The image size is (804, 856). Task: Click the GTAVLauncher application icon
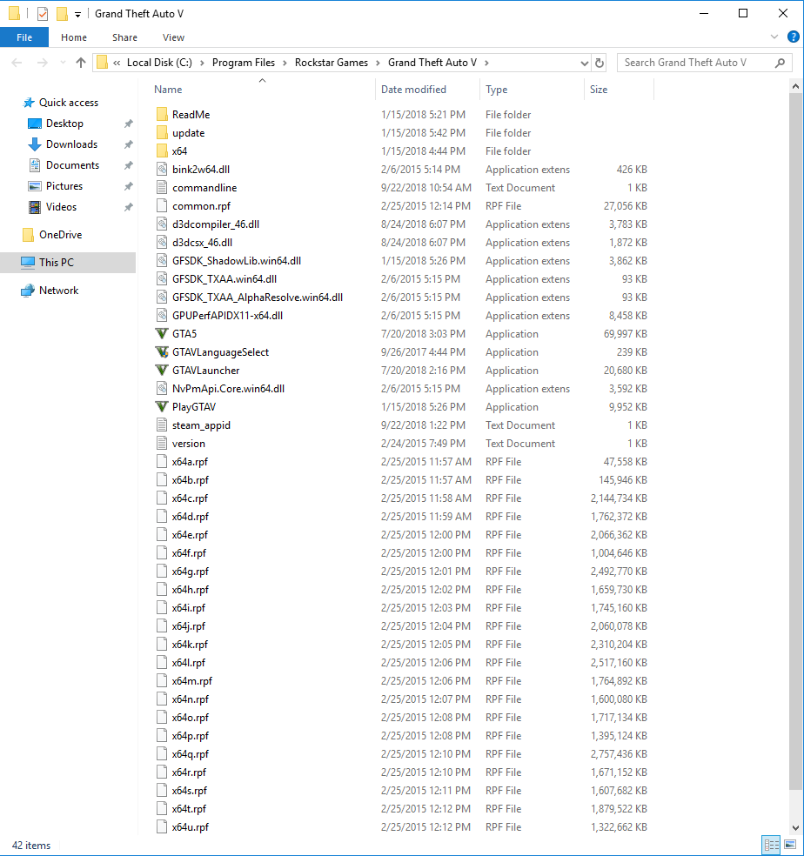point(162,370)
